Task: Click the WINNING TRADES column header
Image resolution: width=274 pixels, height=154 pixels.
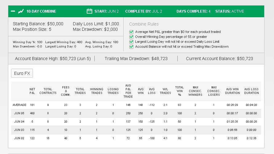Action: [97, 91]
